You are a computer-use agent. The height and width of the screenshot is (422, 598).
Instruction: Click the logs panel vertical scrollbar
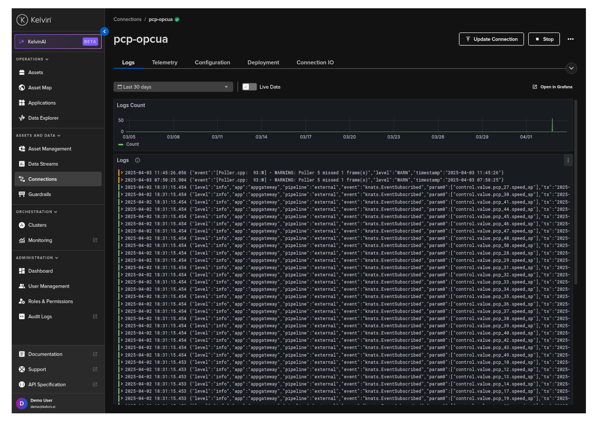click(x=575, y=192)
